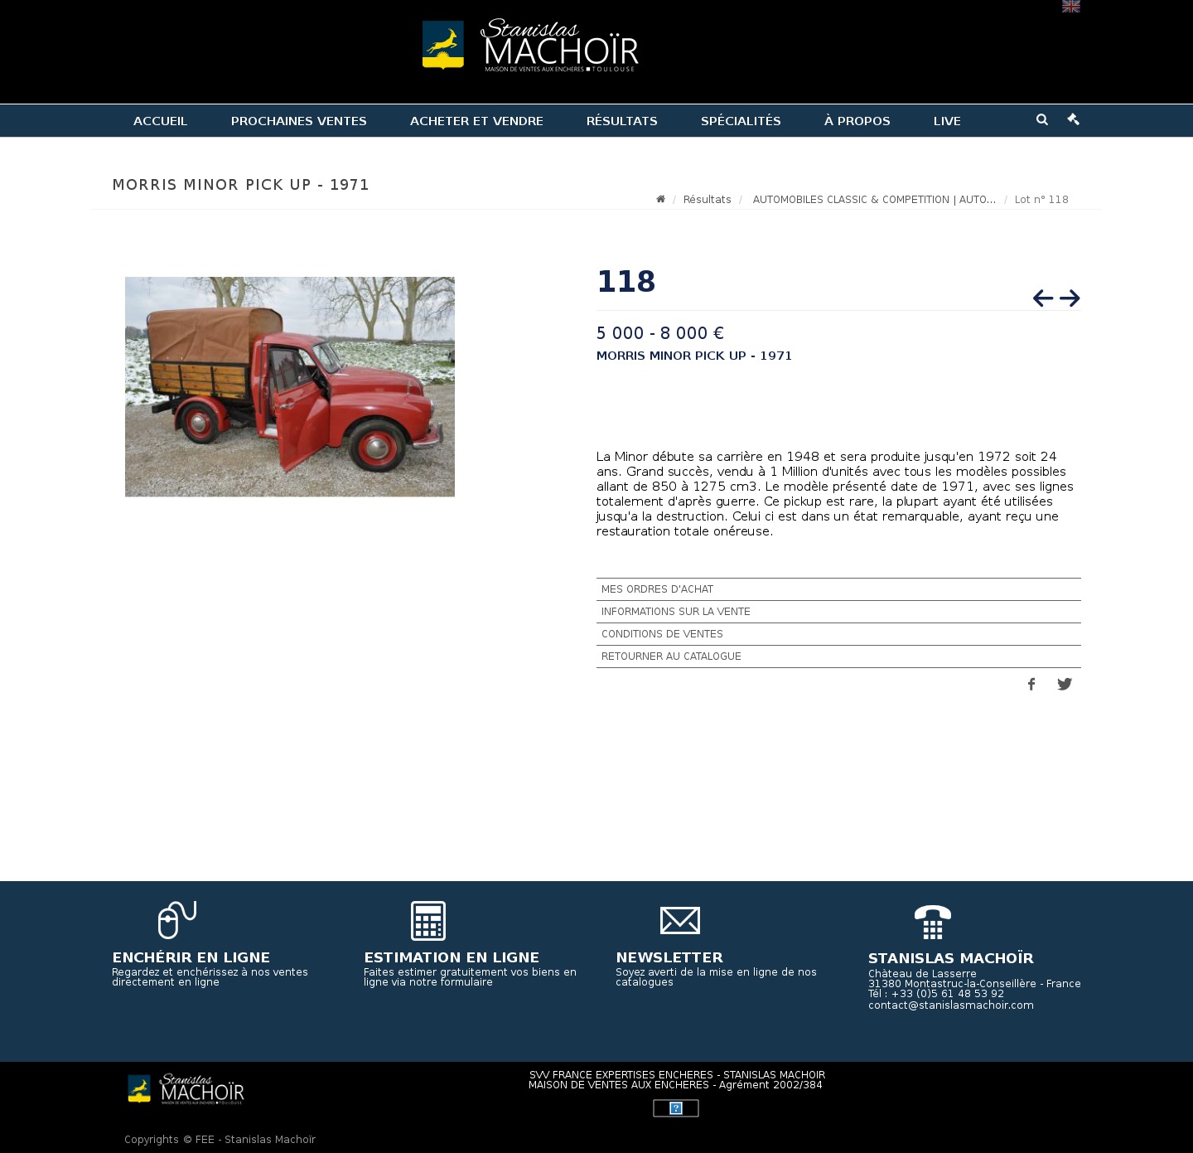This screenshot has width=1193, height=1153.
Task: Share this lot on Twitter
Action: pyautogui.click(x=1065, y=684)
